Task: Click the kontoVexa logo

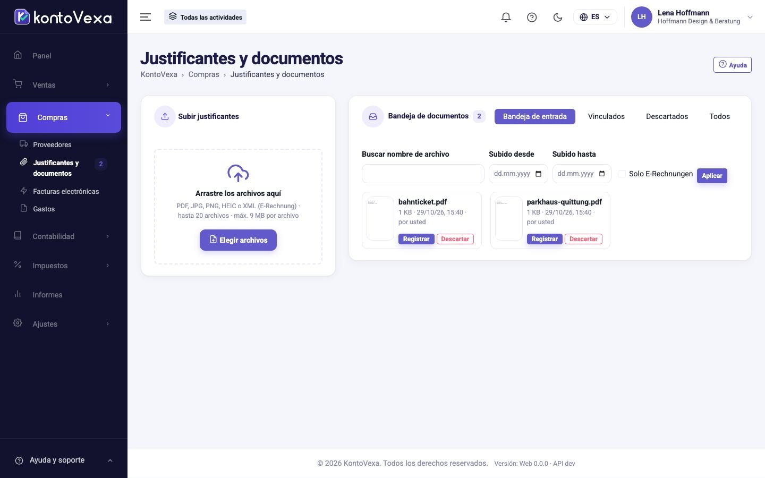Action: (x=63, y=17)
